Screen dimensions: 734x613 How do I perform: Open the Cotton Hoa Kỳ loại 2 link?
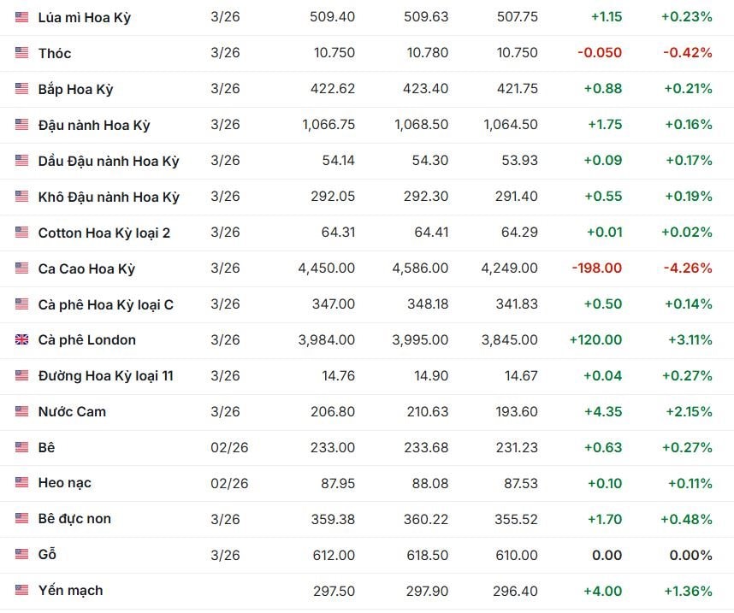click(104, 233)
